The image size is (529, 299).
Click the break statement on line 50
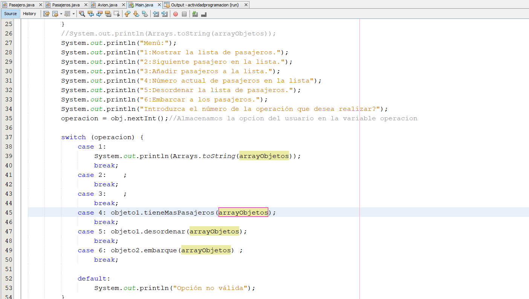(106, 260)
